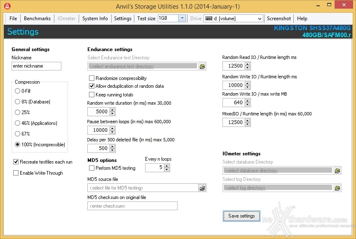Image resolution: width=356 pixels, height=239 pixels.
Task: Decrease Pause between loops spinner down arrow
Action: coord(112,132)
